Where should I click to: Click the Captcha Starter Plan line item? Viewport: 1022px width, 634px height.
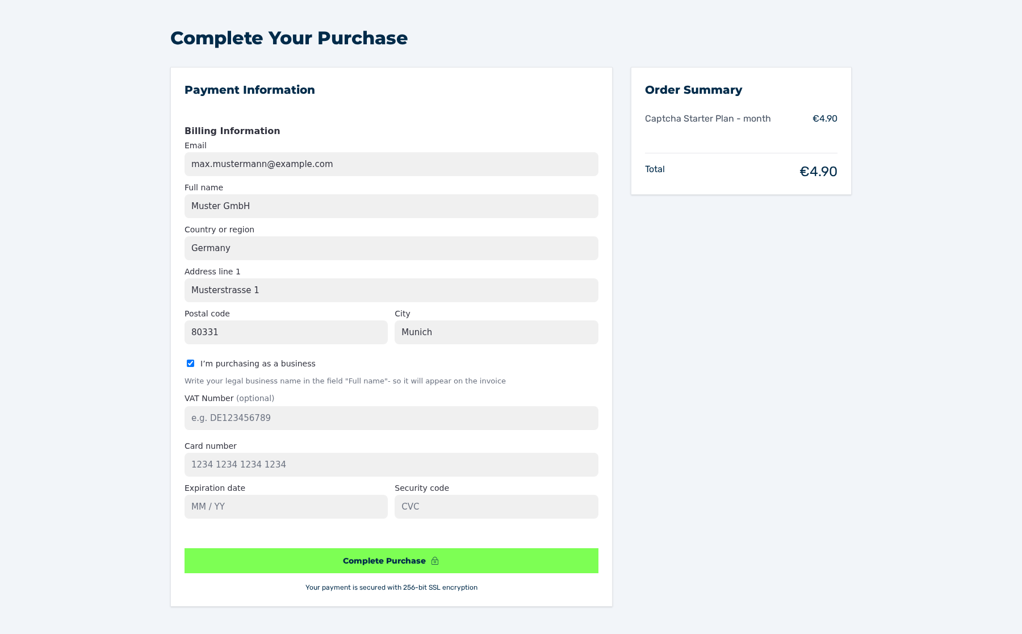707,119
